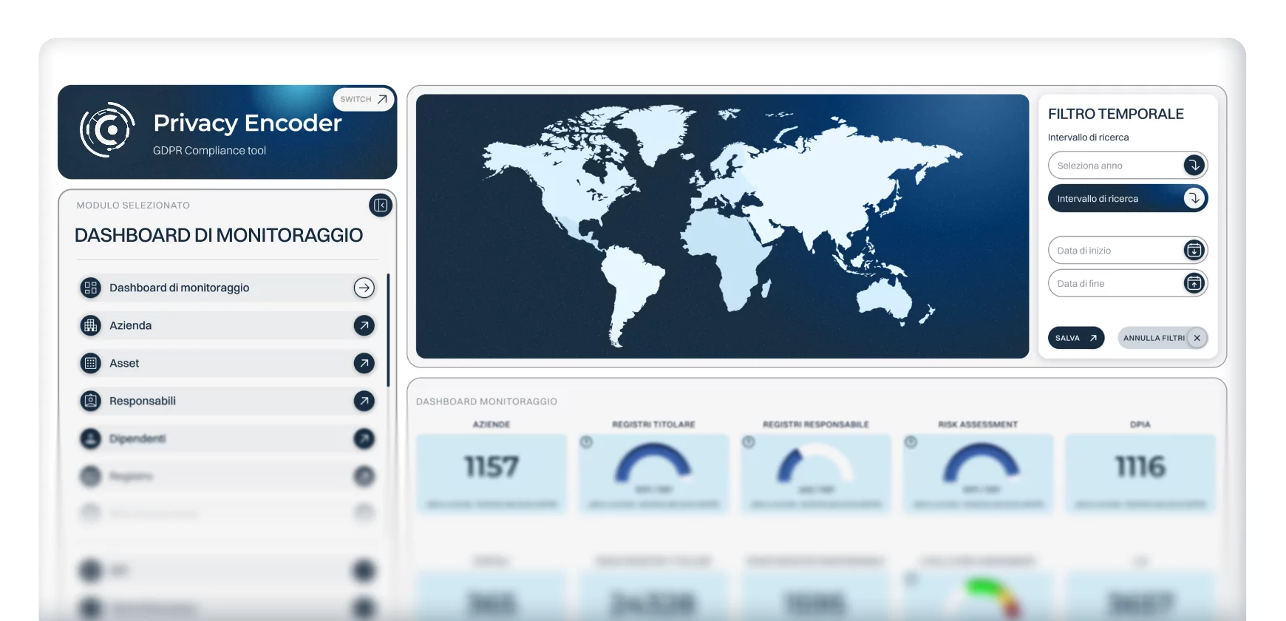Collapse the sidebar panel icon
This screenshot has width=1286, height=621.
coord(381,205)
